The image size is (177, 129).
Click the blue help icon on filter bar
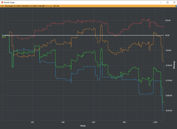click(176, 6)
